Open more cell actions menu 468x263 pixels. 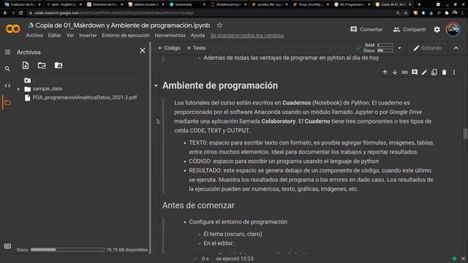point(454,72)
